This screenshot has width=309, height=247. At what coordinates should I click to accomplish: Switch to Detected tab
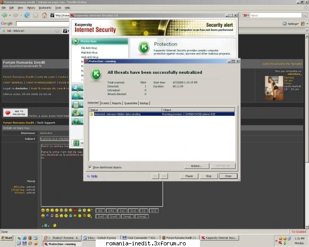point(93,103)
